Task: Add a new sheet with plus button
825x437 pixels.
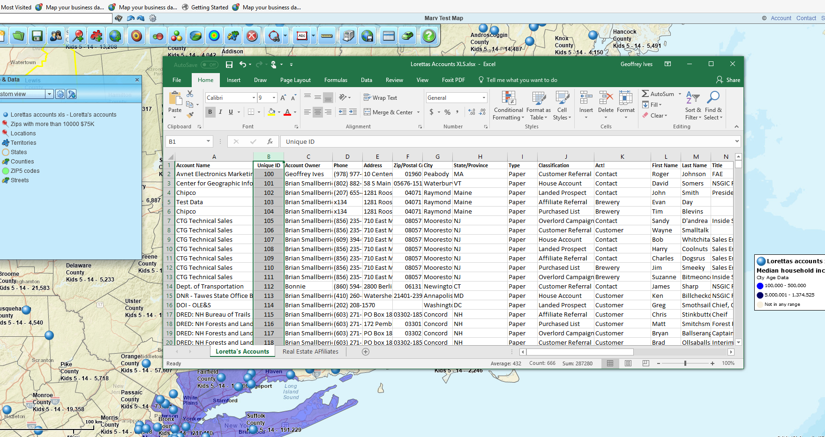Action: point(366,352)
